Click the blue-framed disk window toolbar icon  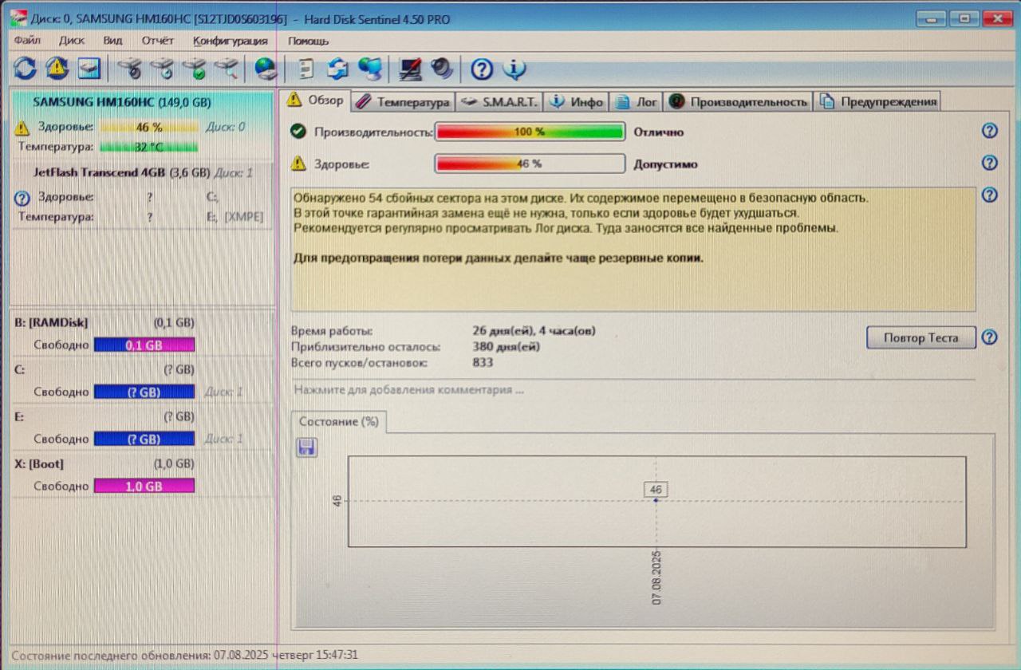coord(89,69)
